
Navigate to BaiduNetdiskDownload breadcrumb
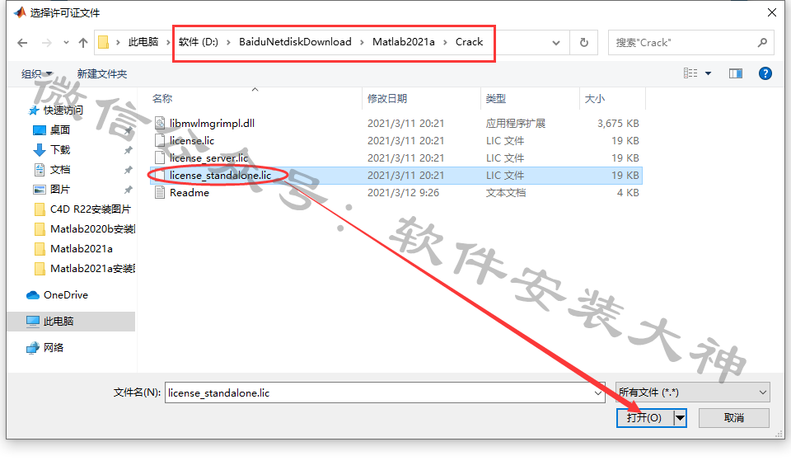(x=295, y=42)
